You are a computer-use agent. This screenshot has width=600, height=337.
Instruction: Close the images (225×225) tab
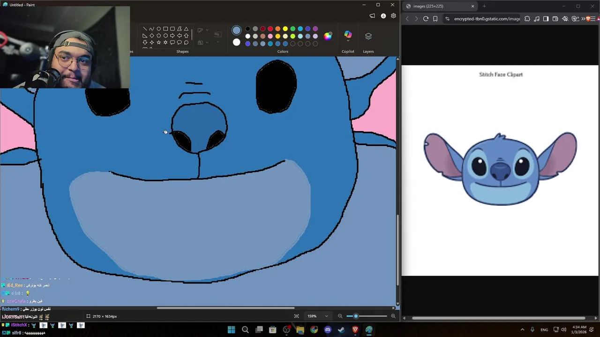(x=472, y=6)
